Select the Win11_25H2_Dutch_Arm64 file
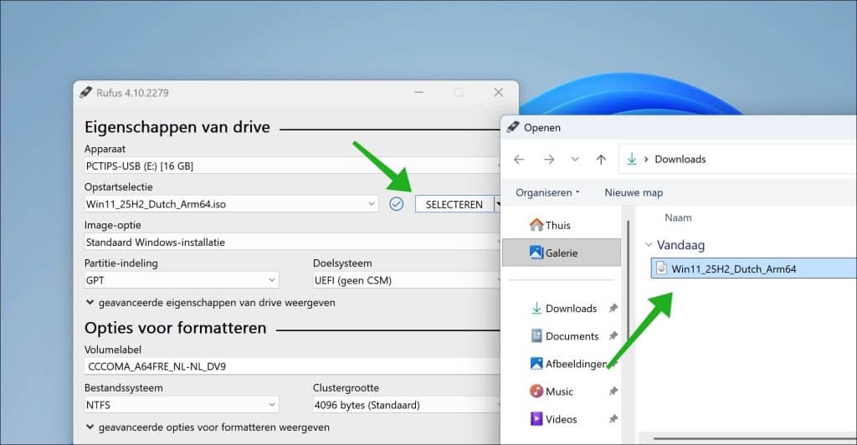Screen dimensions: 857x445 click(x=733, y=269)
